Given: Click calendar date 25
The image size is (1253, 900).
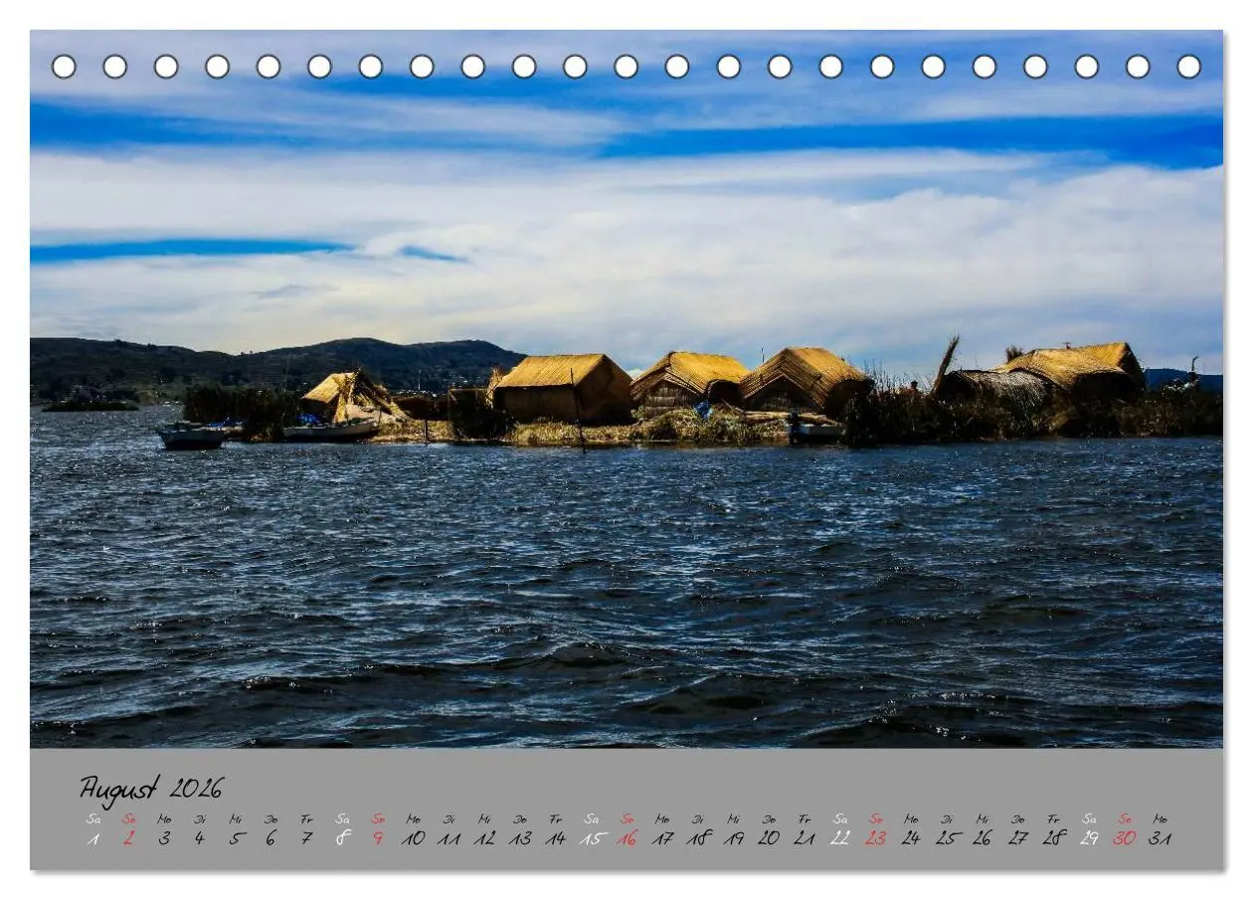Looking at the screenshot, I should pyautogui.click(x=947, y=838).
